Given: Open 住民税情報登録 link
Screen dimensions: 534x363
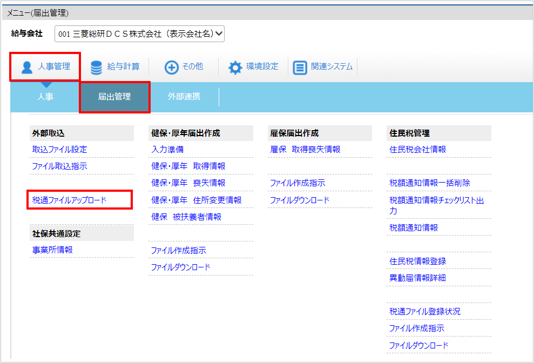Looking at the screenshot, I should coord(418,261).
